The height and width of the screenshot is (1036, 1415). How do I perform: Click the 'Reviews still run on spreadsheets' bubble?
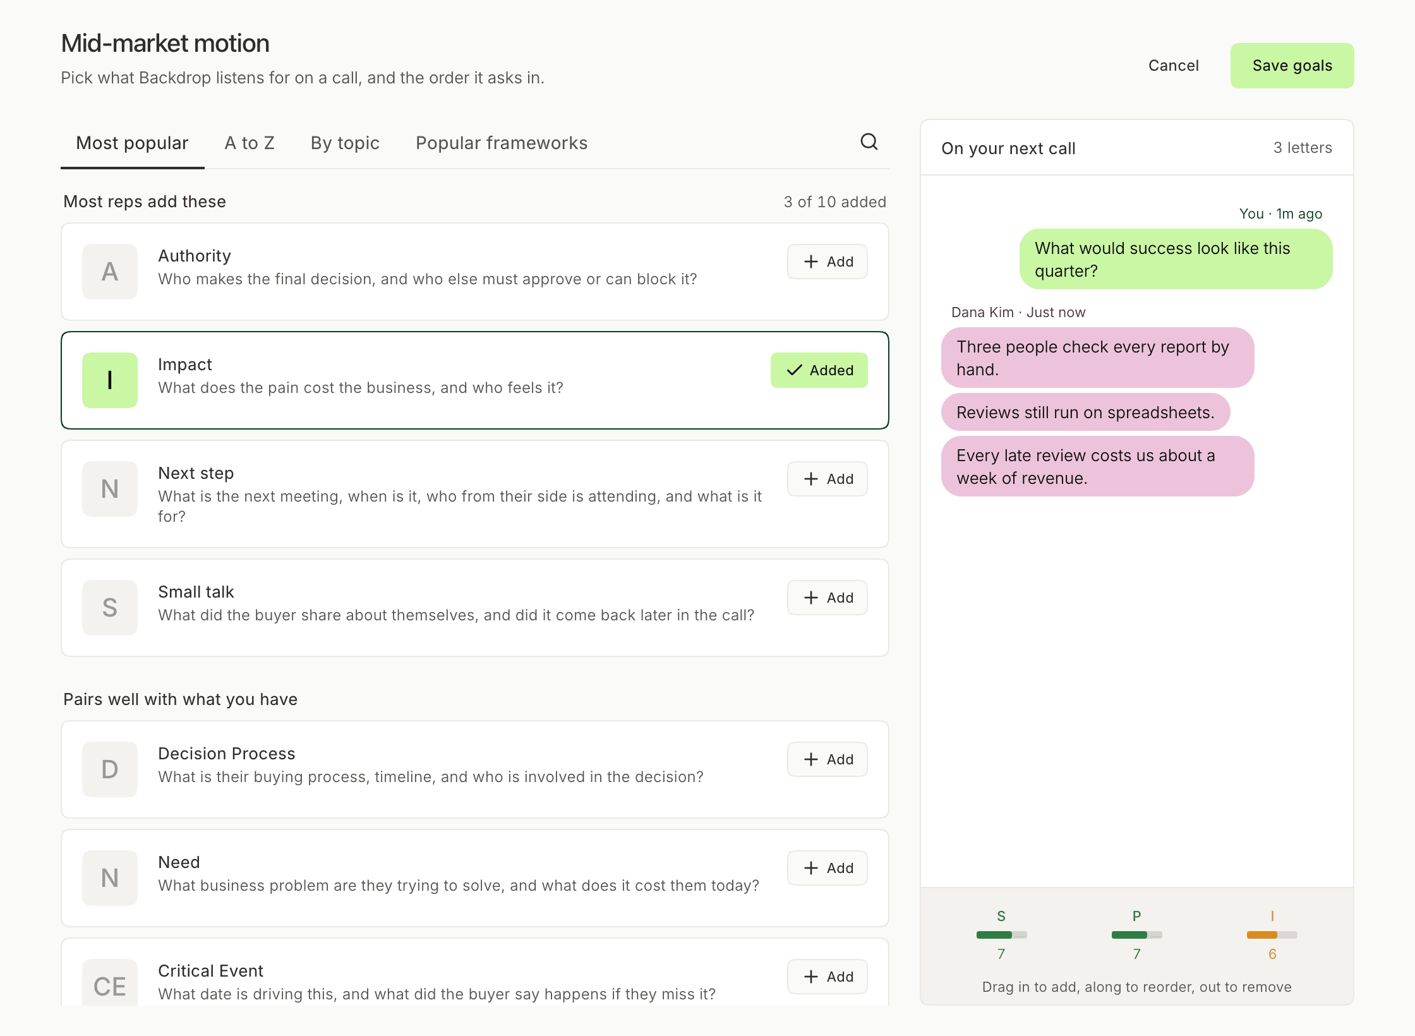1086,412
